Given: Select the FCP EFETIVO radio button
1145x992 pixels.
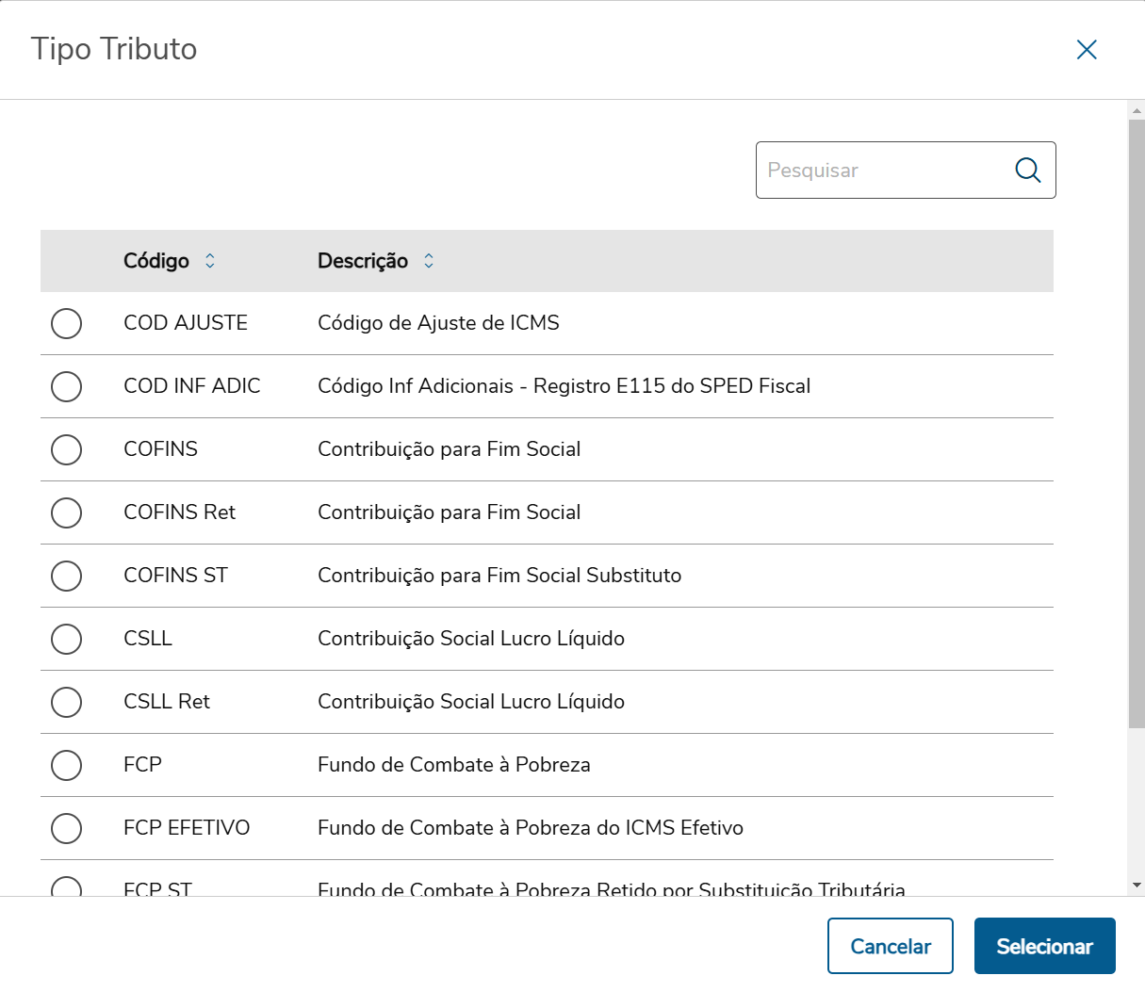Looking at the screenshot, I should pos(66,828).
